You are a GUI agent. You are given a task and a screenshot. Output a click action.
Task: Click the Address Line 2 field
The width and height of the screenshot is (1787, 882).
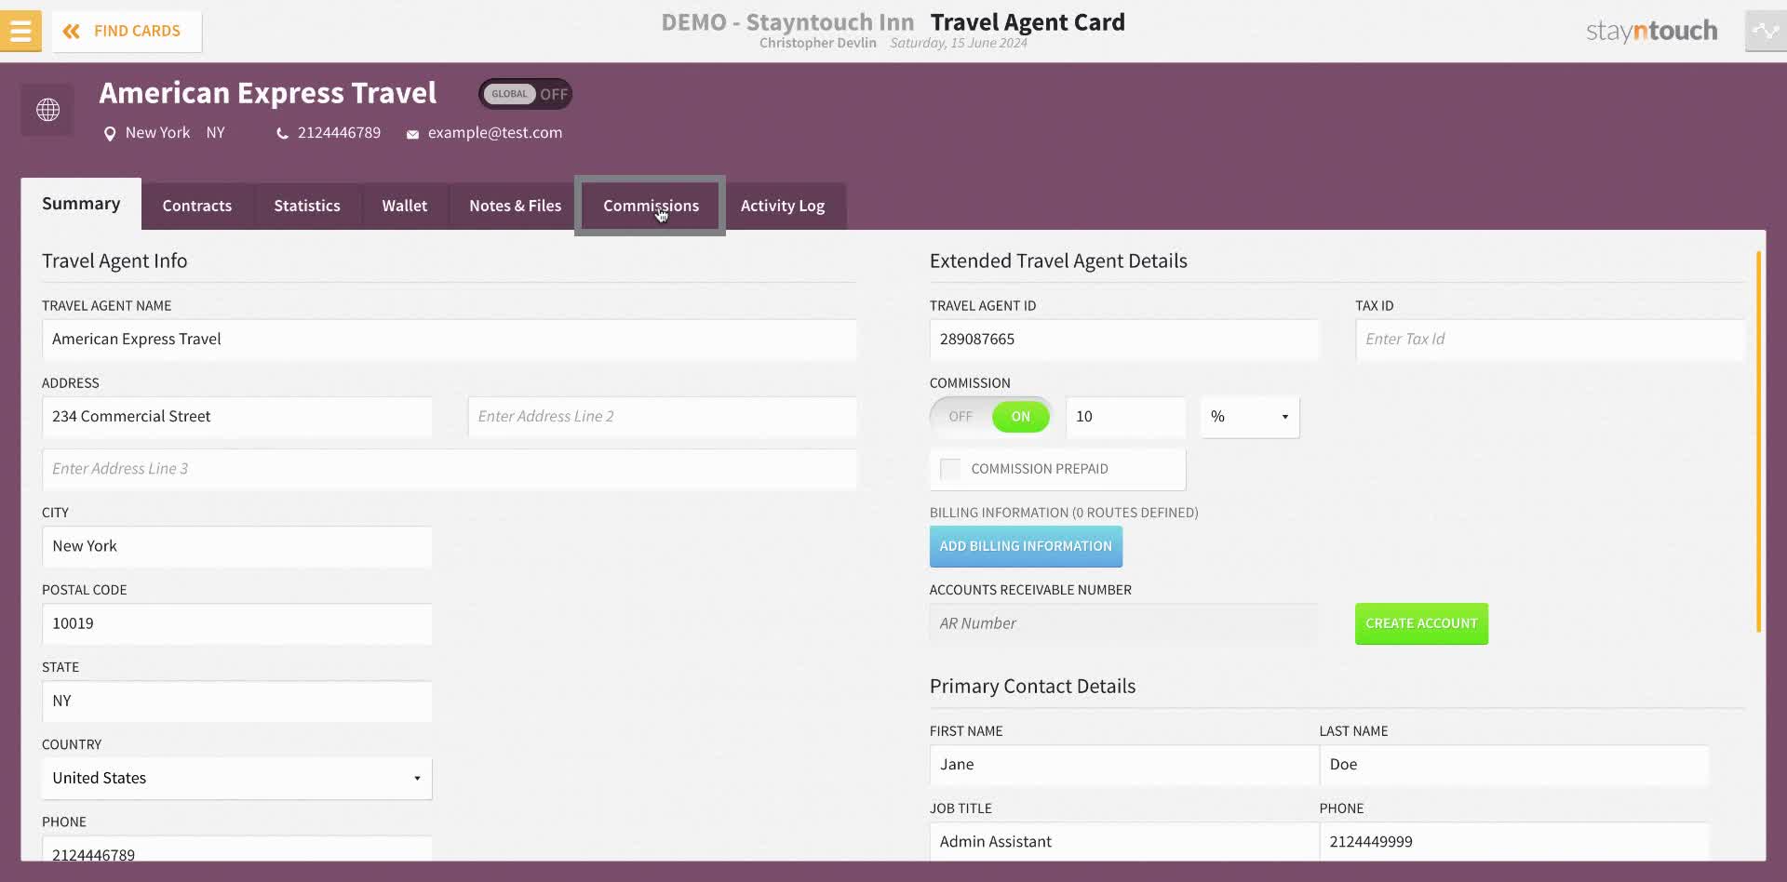coord(662,417)
